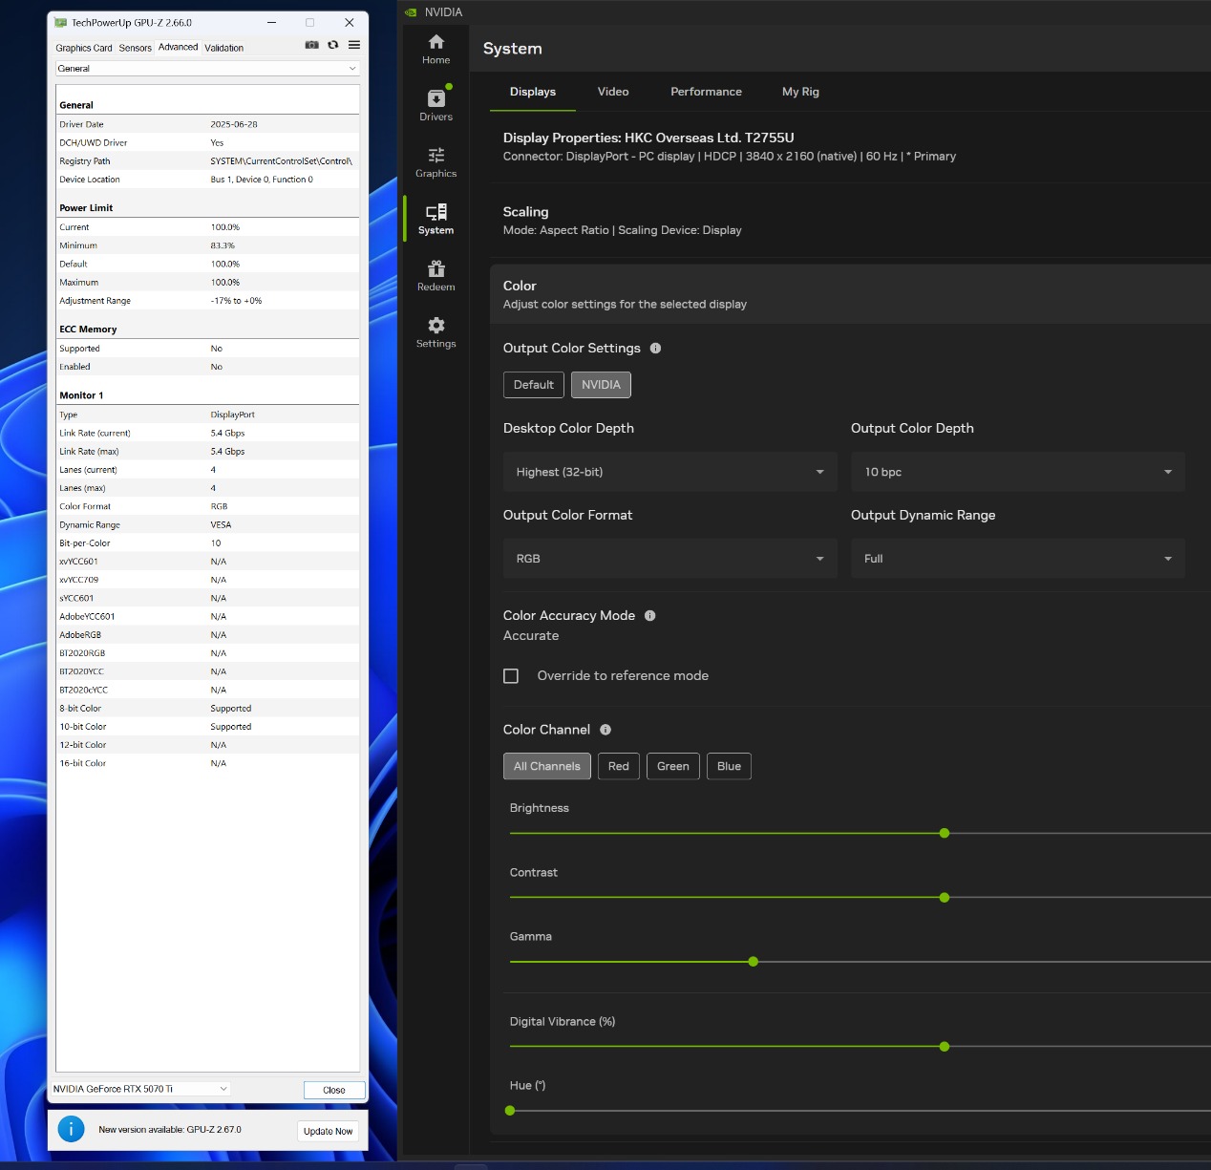Open the Sensors tab in GPU-Z
Viewport: 1211px width, 1170px height.
point(135,48)
